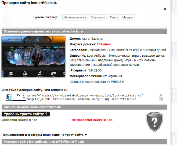Click the domain value lost-artifacts.ru

(x=92, y=39)
